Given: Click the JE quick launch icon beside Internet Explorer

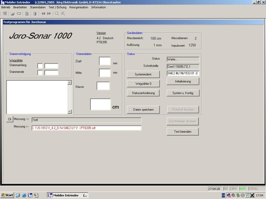Looking at the screenshot, I should point(30,195).
